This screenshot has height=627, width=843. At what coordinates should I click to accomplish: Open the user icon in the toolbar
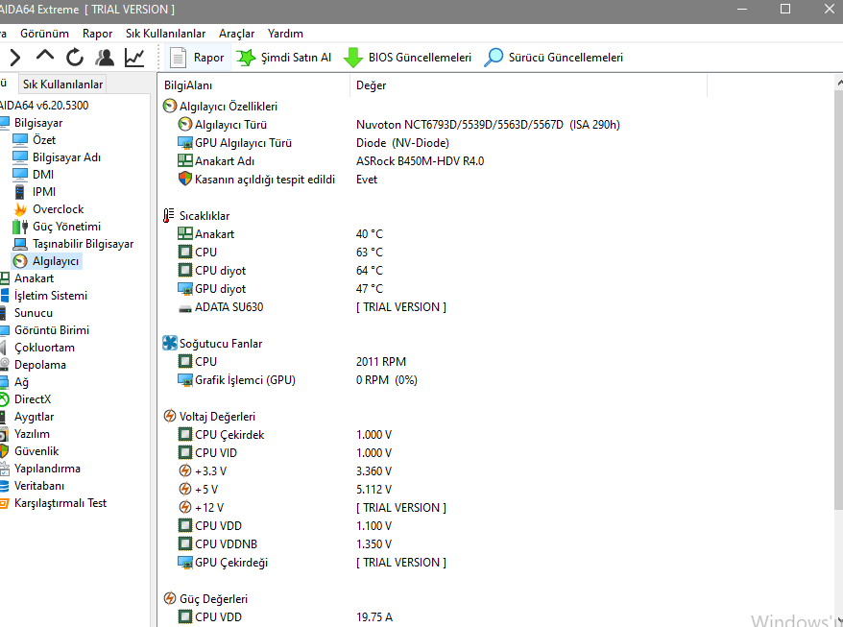pyautogui.click(x=105, y=57)
